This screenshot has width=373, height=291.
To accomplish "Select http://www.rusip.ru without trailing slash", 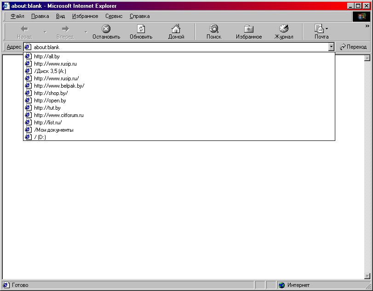I will point(179,64).
